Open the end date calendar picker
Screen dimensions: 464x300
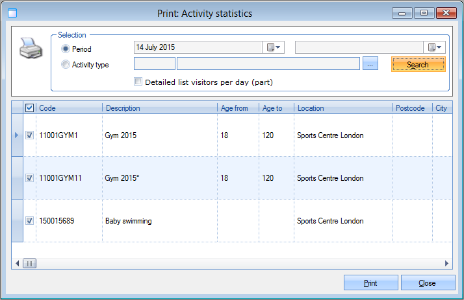435,47
